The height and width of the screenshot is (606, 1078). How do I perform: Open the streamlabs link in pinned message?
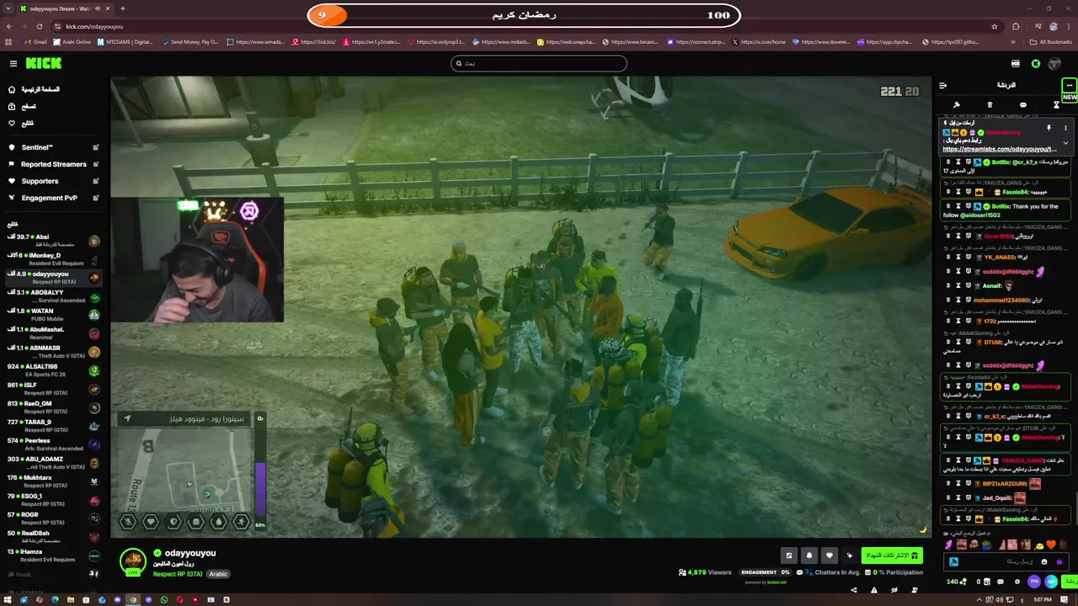coord(1000,149)
